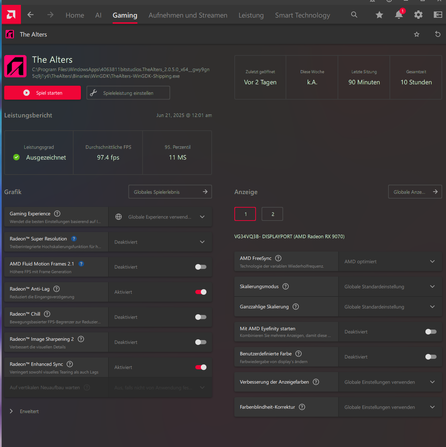Click Spiel starten button
The height and width of the screenshot is (447, 446).
43,93
